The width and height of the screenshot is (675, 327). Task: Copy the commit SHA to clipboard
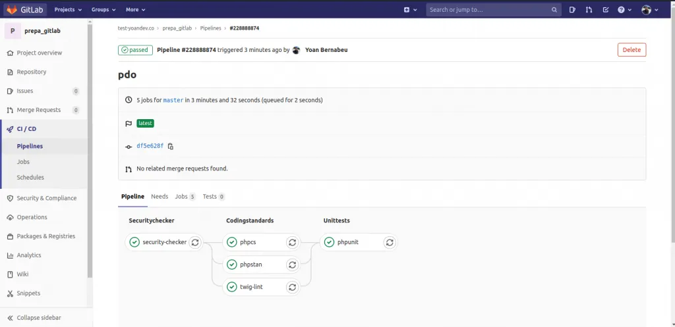[171, 146]
